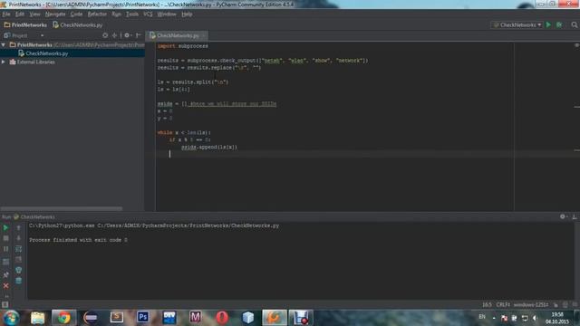Open the Edit menu
The width and height of the screenshot is (580, 326).
tap(20, 14)
